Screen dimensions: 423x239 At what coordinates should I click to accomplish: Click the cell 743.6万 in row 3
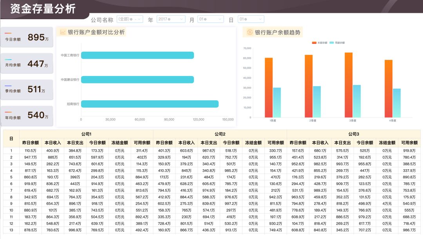pyautogui.click(x=75, y=164)
